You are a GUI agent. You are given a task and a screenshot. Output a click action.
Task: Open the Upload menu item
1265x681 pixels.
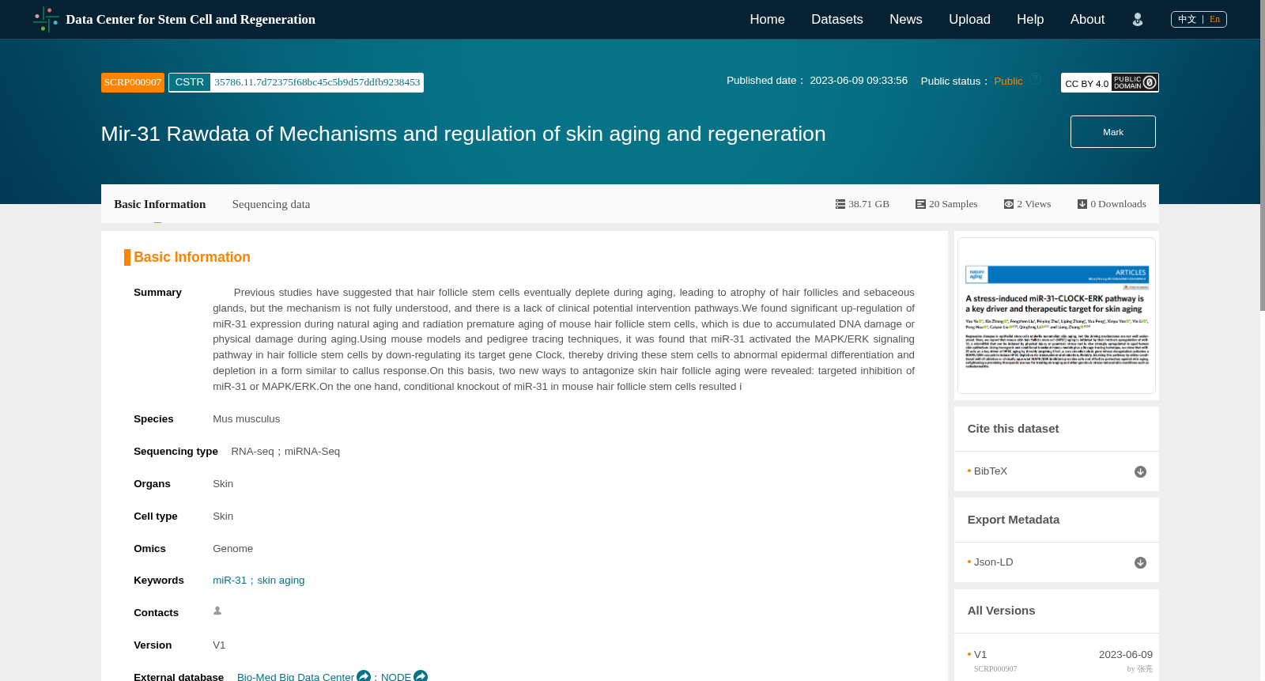969,19
